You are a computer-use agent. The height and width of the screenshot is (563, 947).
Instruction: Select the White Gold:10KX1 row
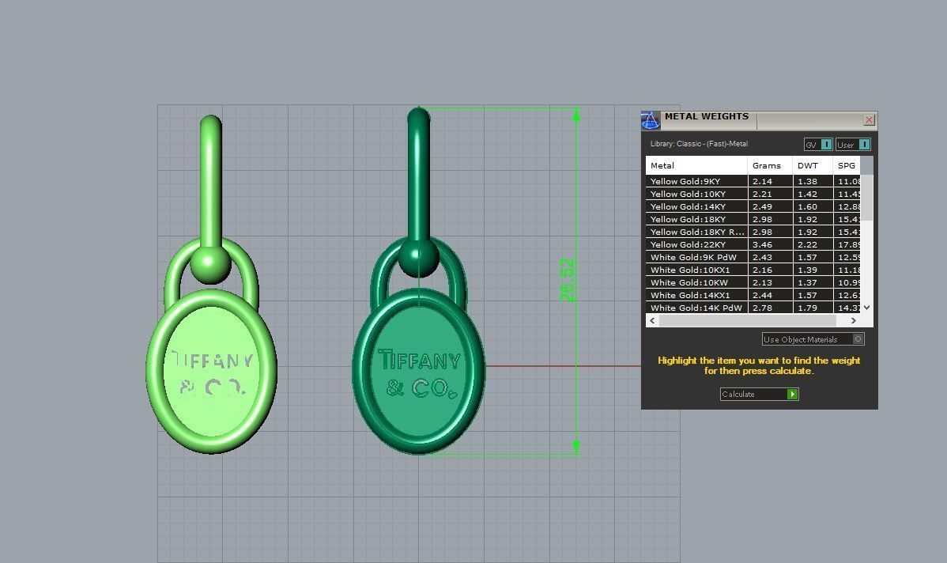[753, 270]
